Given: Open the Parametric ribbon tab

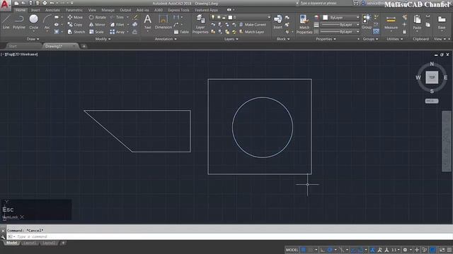Looking at the screenshot, I should [x=74, y=10].
